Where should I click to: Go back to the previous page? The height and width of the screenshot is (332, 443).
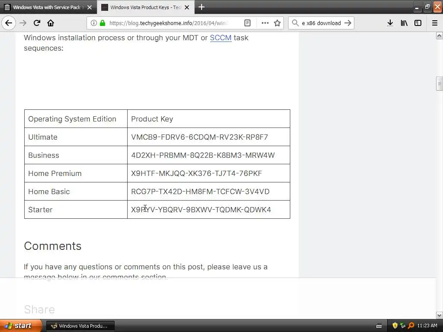click(9, 23)
